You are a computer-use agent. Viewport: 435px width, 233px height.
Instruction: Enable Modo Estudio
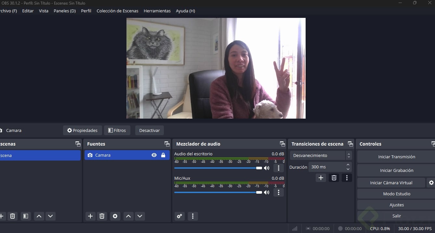point(397,194)
